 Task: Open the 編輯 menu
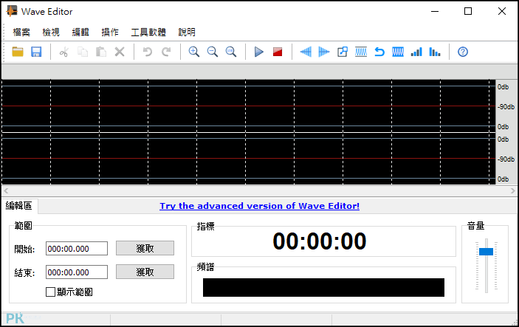80,32
